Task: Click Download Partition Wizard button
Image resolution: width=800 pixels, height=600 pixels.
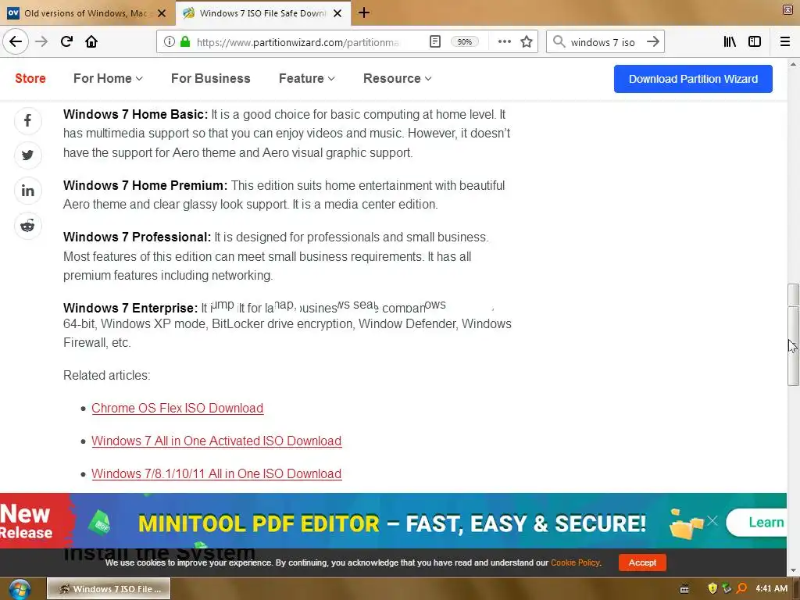Action: coord(693,79)
